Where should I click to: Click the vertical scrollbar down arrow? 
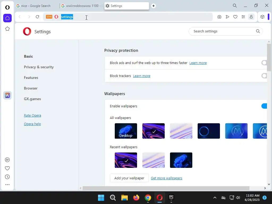click(269, 184)
